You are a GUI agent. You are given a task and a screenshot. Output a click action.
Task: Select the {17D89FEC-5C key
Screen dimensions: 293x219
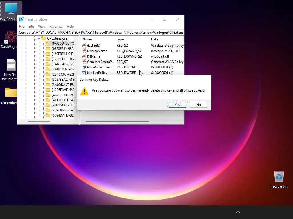[62, 59]
